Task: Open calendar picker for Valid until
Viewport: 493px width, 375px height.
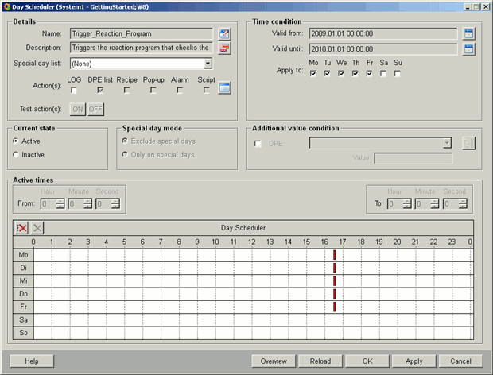Action: click(x=469, y=49)
